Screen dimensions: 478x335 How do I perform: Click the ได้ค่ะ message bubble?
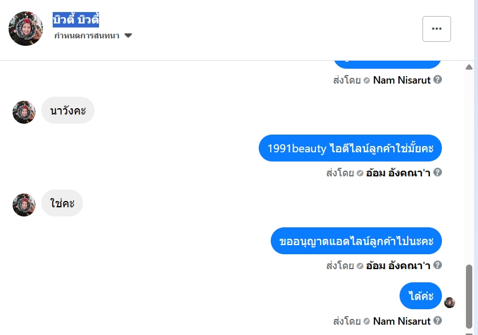click(421, 296)
